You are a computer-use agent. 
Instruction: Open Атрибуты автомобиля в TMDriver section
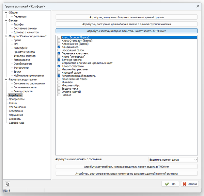click(x=127, y=167)
